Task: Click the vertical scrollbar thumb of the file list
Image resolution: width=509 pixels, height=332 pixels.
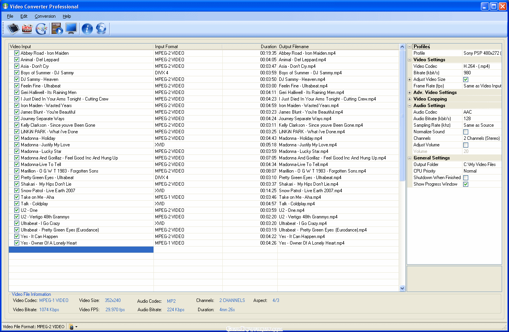Action: [402, 115]
